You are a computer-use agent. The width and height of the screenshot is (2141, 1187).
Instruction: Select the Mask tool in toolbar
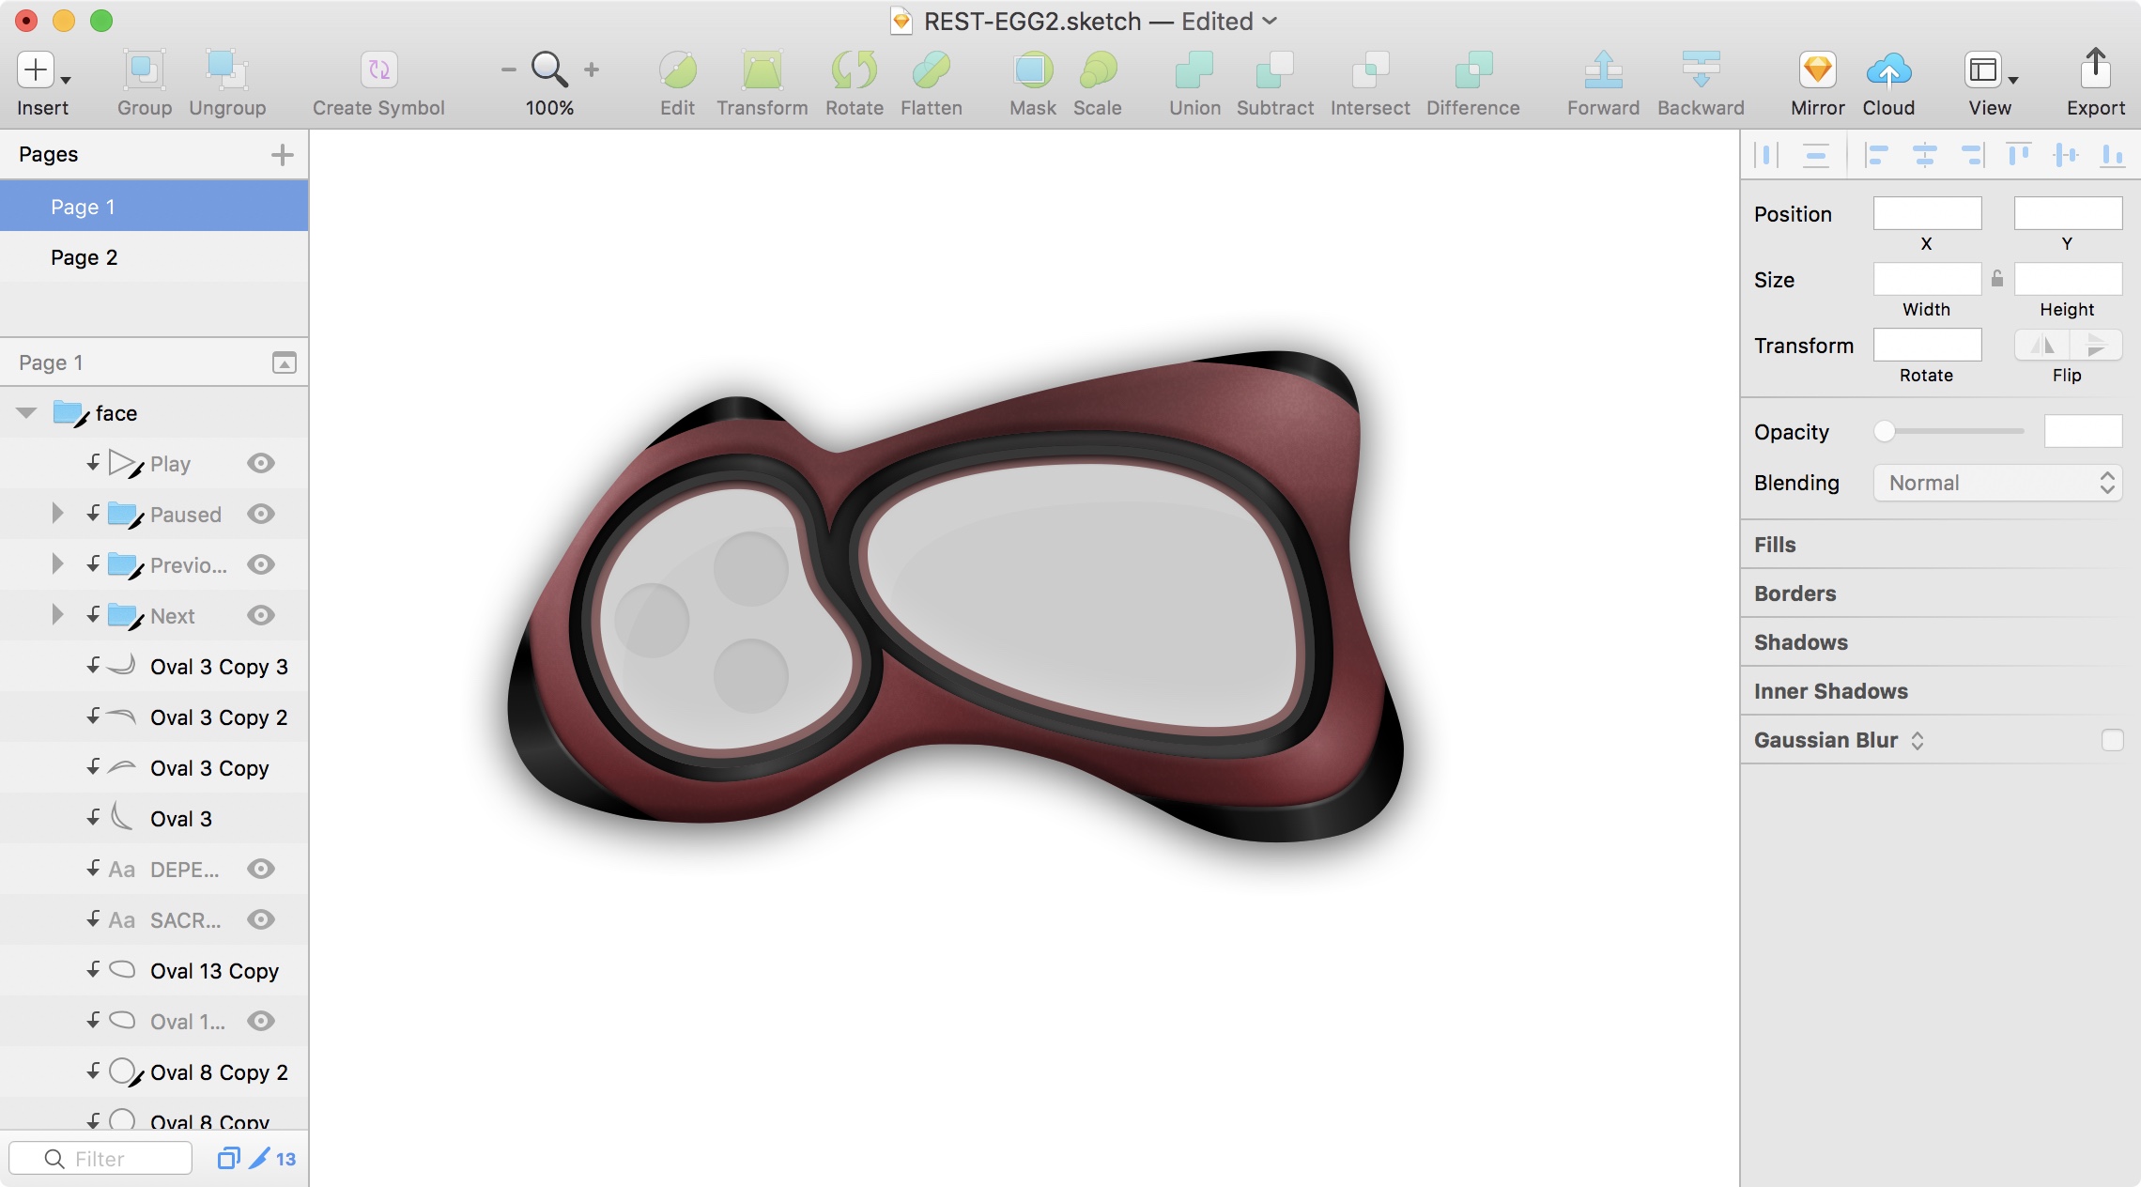[1032, 70]
